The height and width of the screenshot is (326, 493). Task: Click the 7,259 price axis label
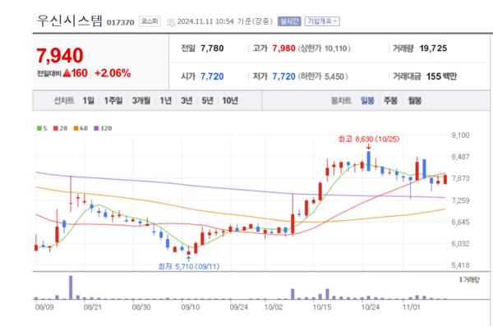click(460, 200)
